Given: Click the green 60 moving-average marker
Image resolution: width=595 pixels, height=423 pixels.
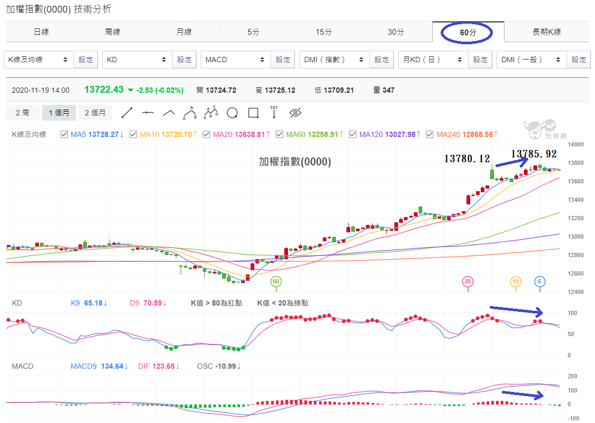Looking at the screenshot, I should pos(276,282).
